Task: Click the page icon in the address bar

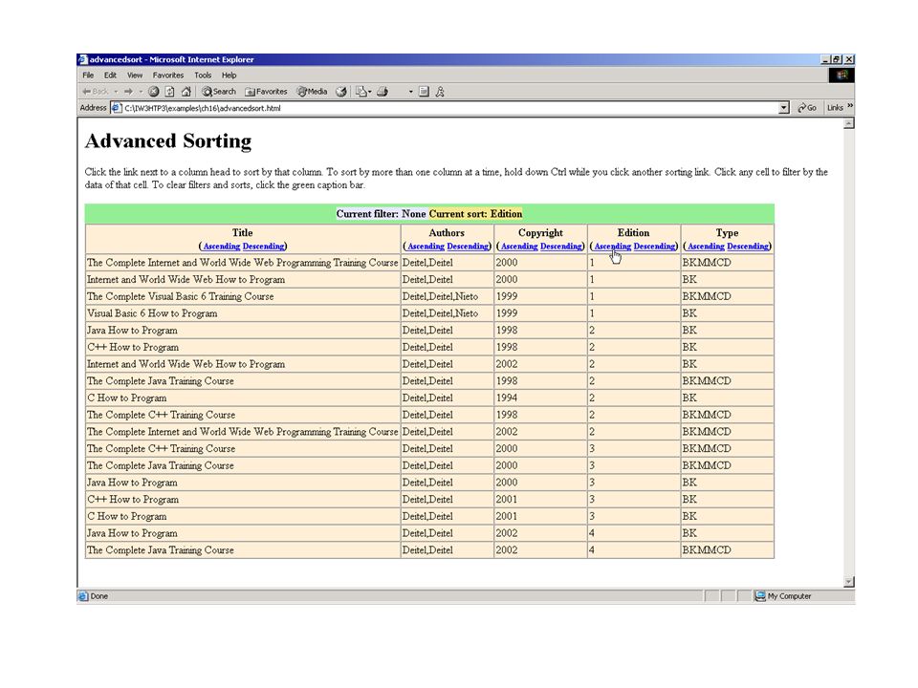Action: (x=116, y=108)
